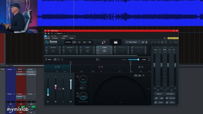The width and height of the screenshot is (203, 114).
Task: Click the high crossover split handle
Action: tap(130, 63)
